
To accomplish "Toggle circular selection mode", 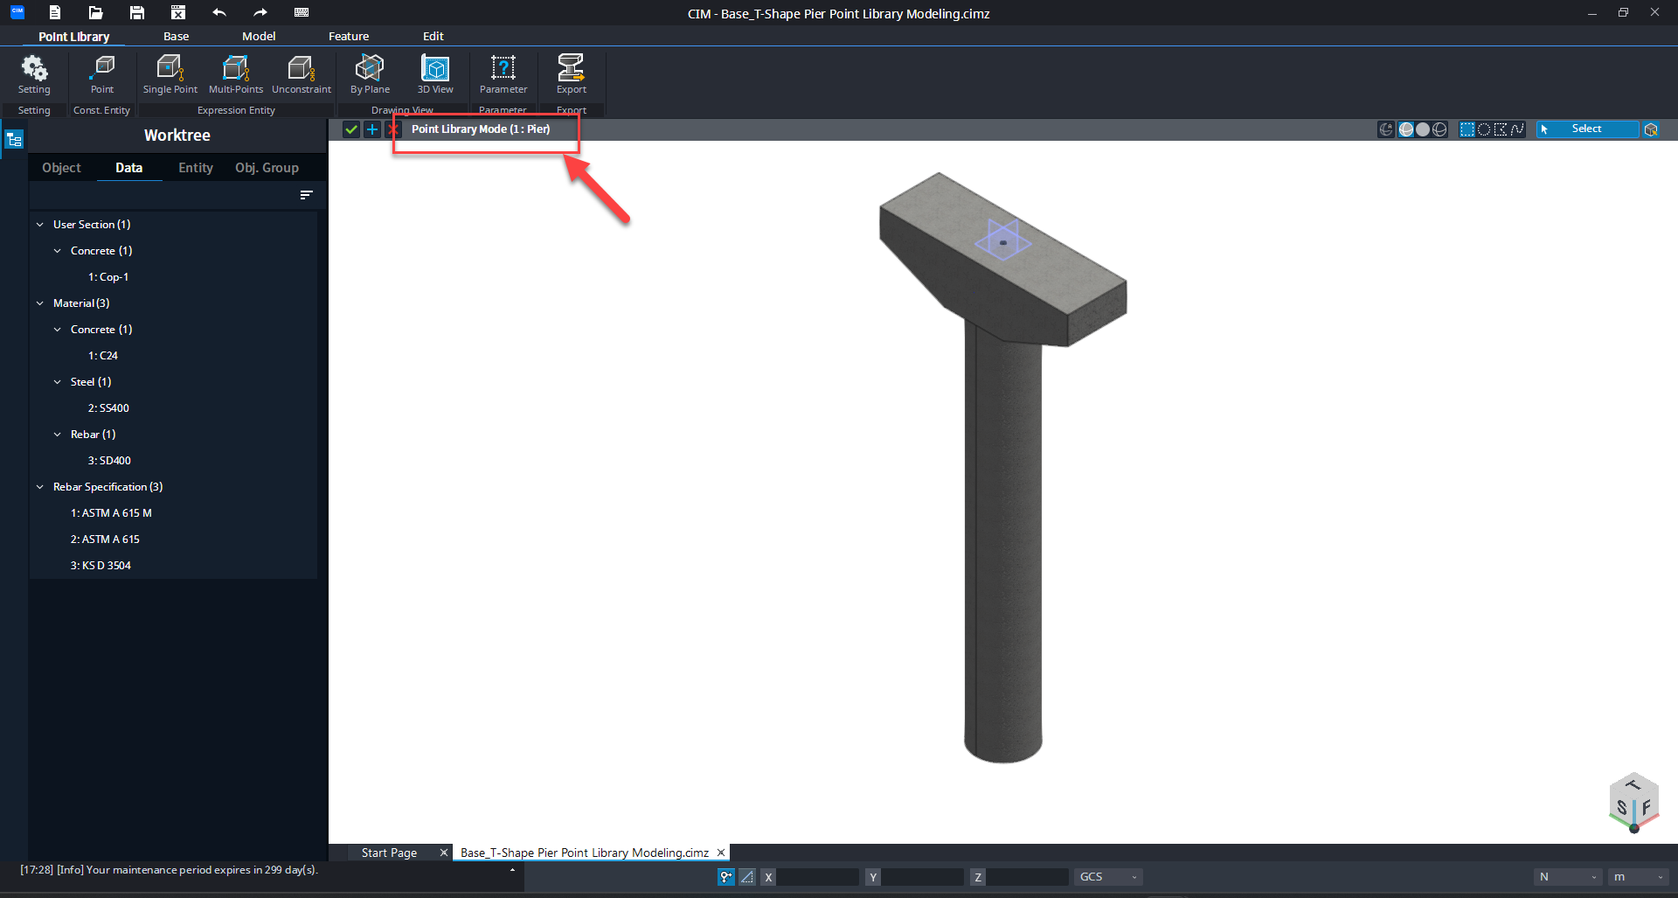I will click(x=1484, y=129).
